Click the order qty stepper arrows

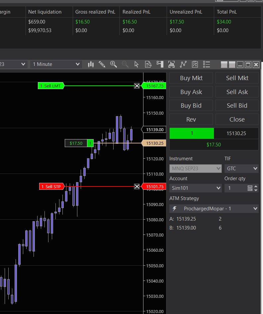256,188
